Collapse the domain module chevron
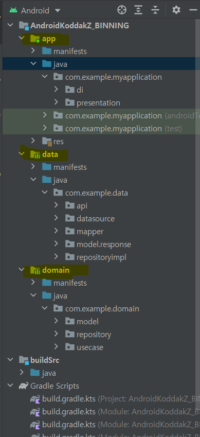Screen dimensions: 200x437 [22, 270]
